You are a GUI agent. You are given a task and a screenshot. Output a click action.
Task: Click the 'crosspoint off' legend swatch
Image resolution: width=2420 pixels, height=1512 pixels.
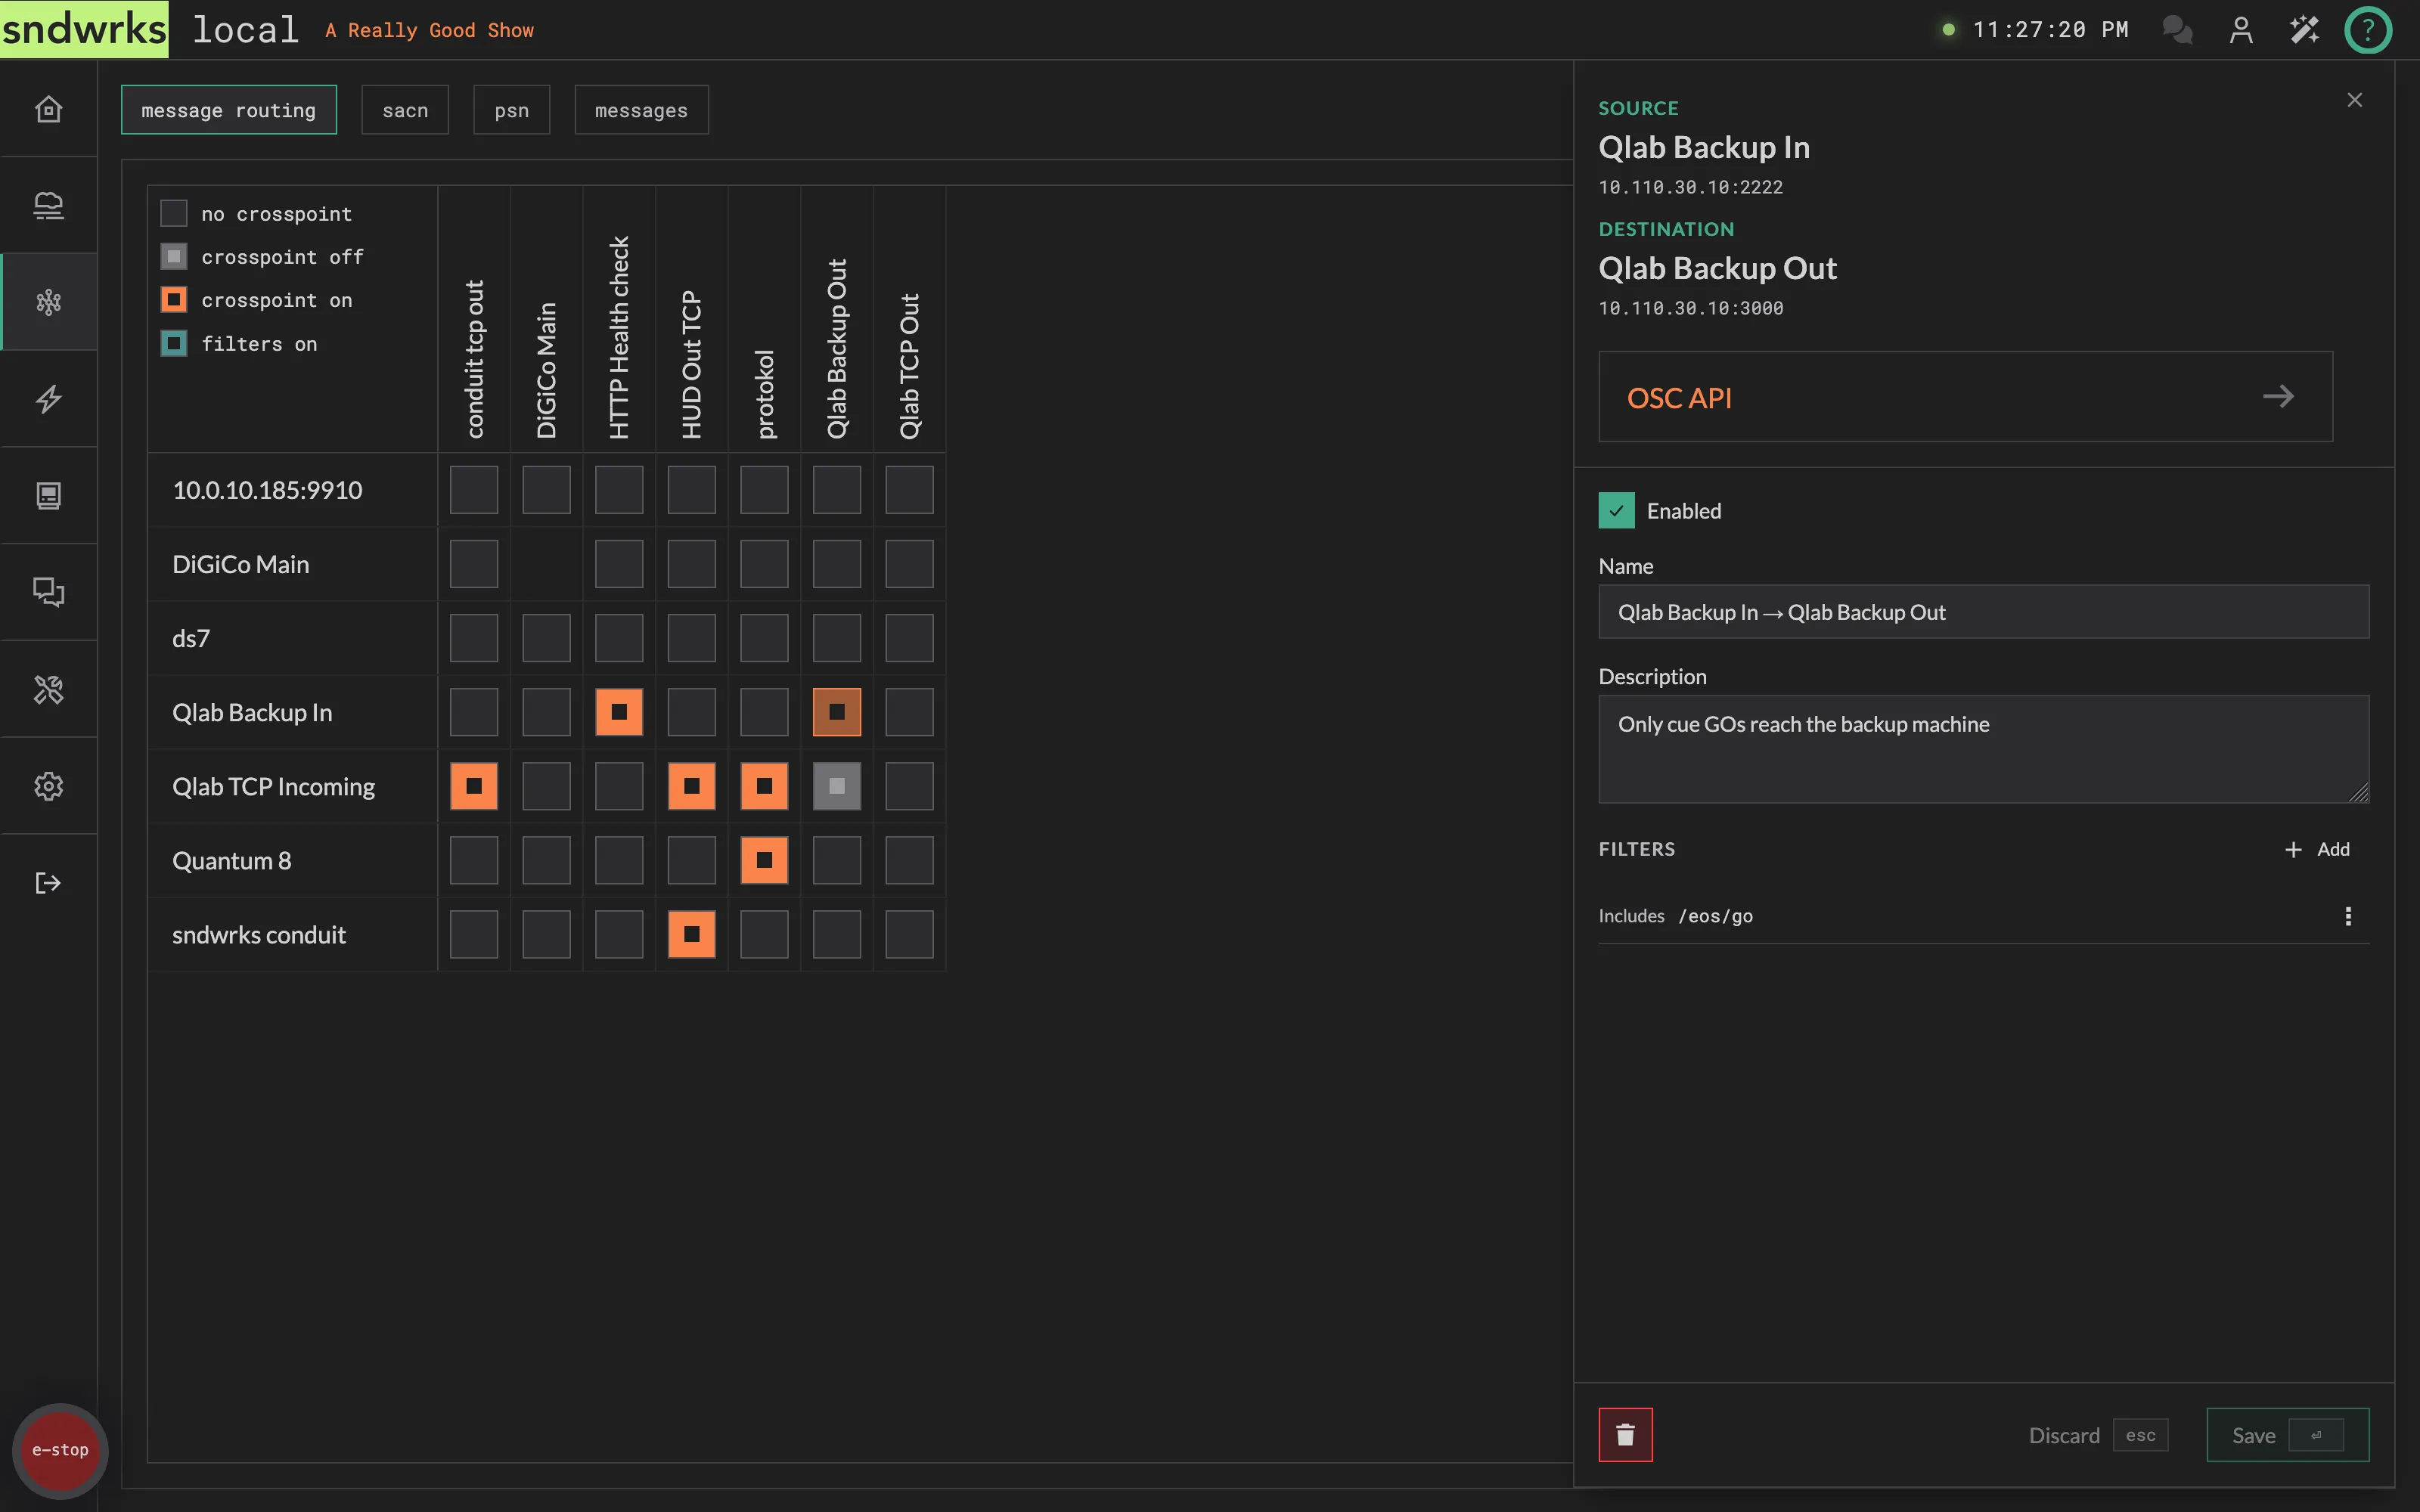(x=174, y=257)
